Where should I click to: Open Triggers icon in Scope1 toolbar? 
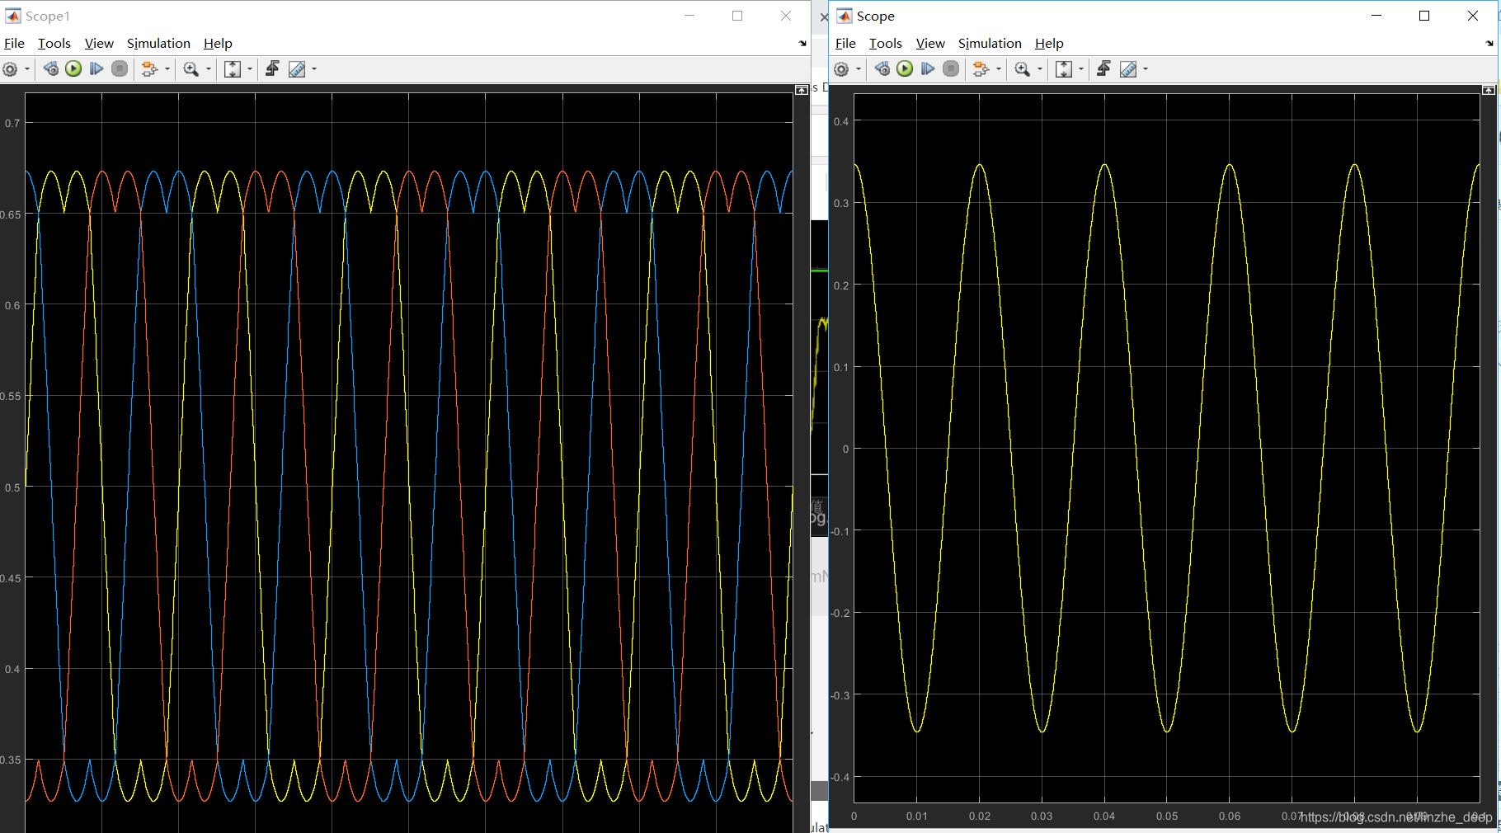(x=272, y=69)
